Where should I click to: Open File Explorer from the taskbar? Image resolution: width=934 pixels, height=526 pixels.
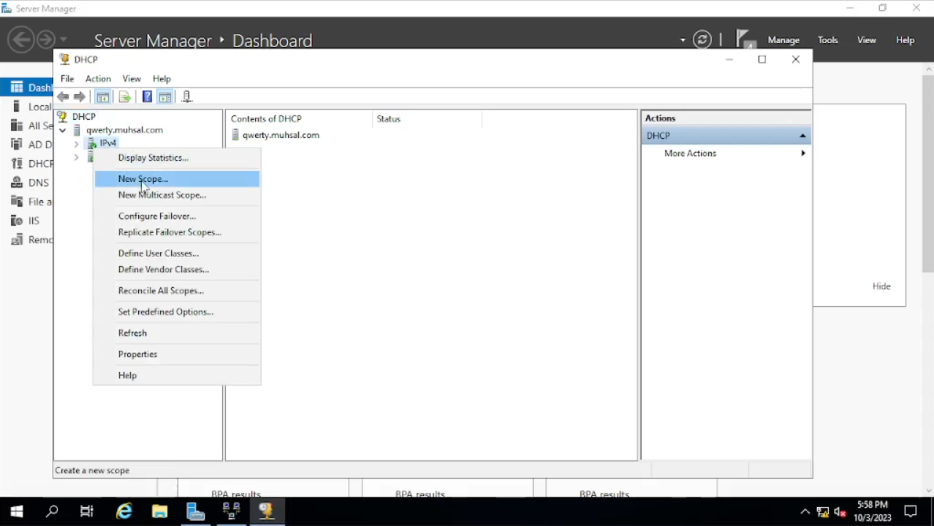coord(159,511)
